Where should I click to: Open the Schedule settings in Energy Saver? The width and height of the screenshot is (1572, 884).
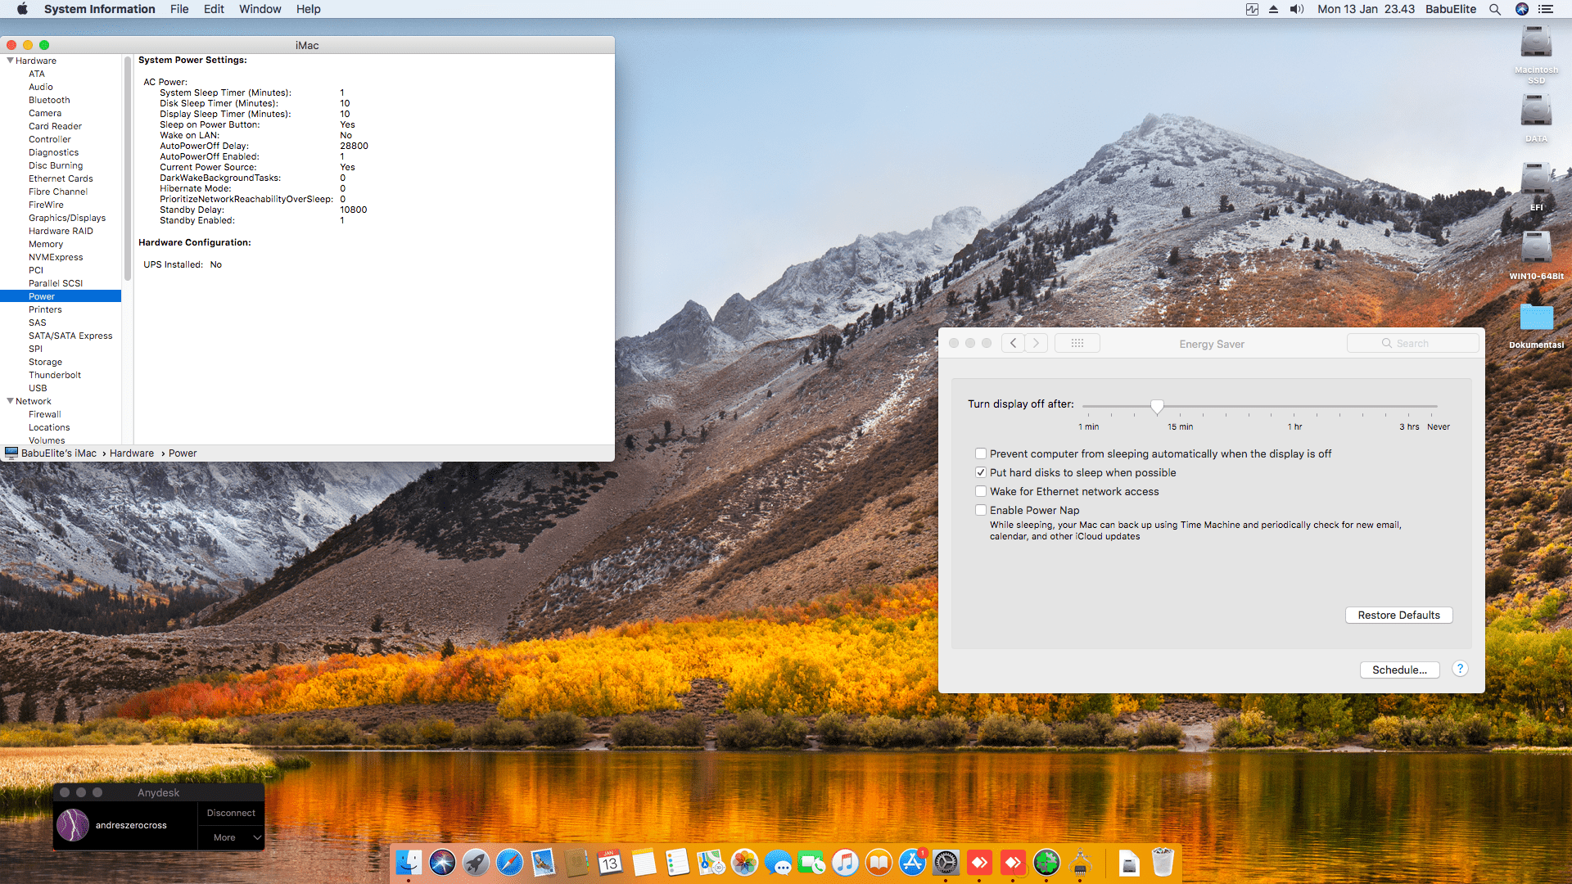[x=1399, y=669]
